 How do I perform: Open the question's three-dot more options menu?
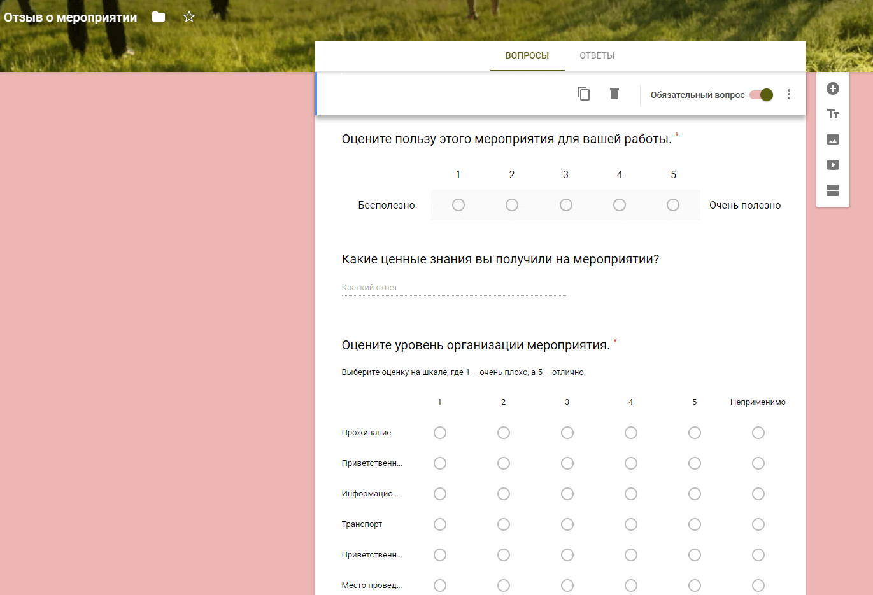[788, 94]
